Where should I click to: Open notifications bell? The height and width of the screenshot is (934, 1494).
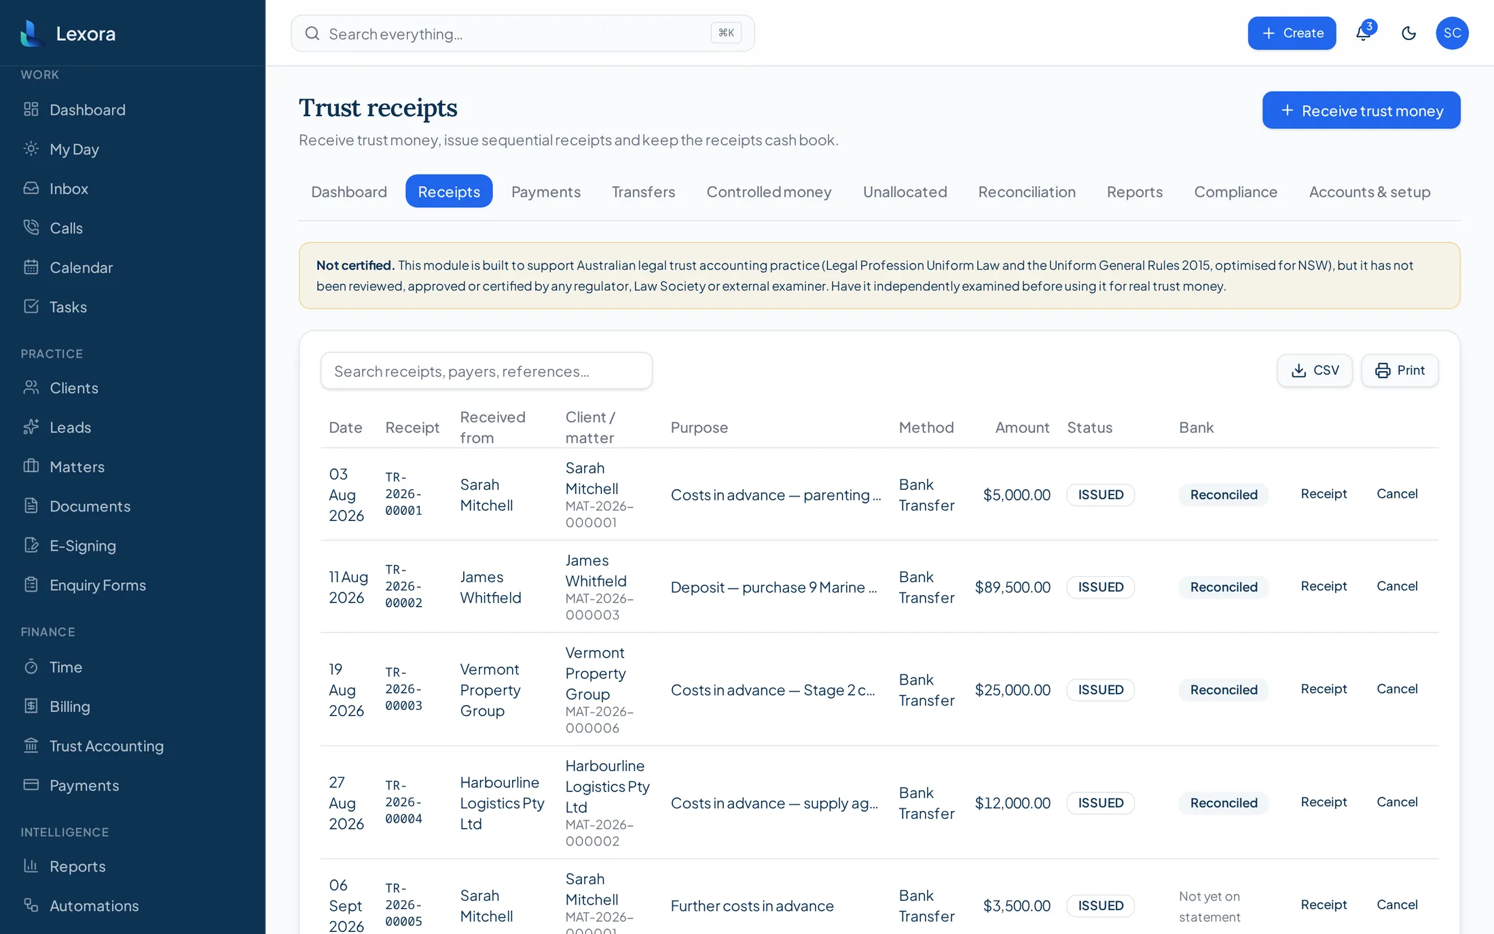(1363, 33)
